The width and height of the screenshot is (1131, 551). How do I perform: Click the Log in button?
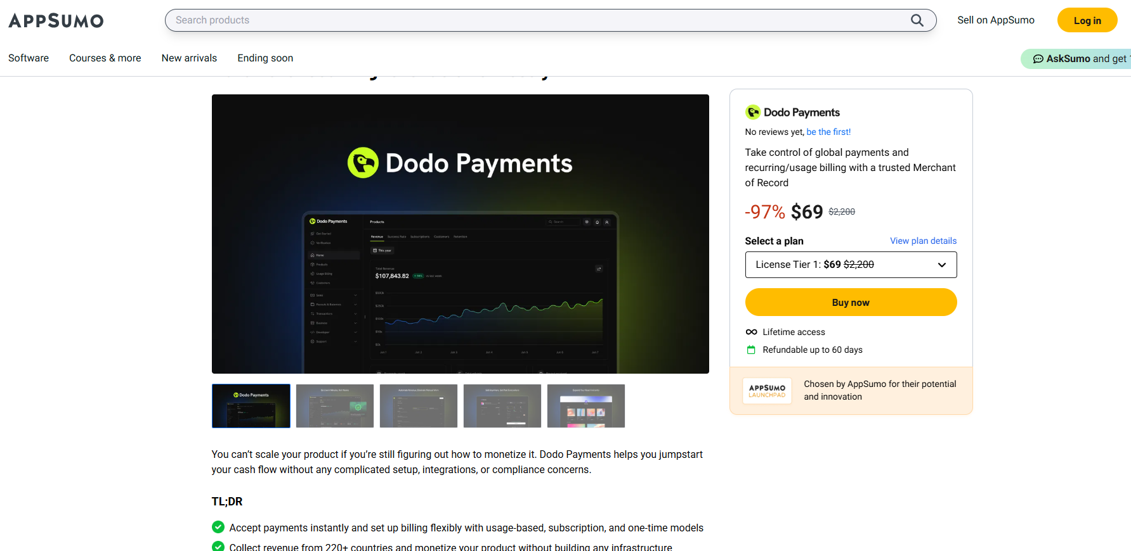pos(1087,20)
